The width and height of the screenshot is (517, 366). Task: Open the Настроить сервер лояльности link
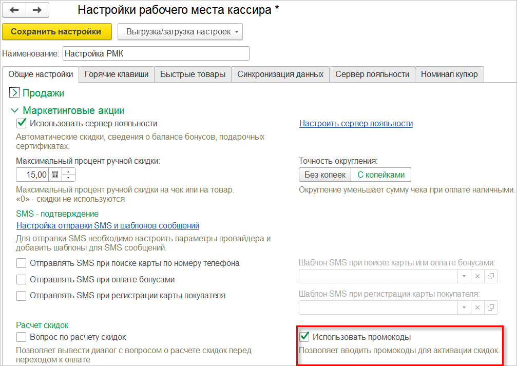click(356, 123)
